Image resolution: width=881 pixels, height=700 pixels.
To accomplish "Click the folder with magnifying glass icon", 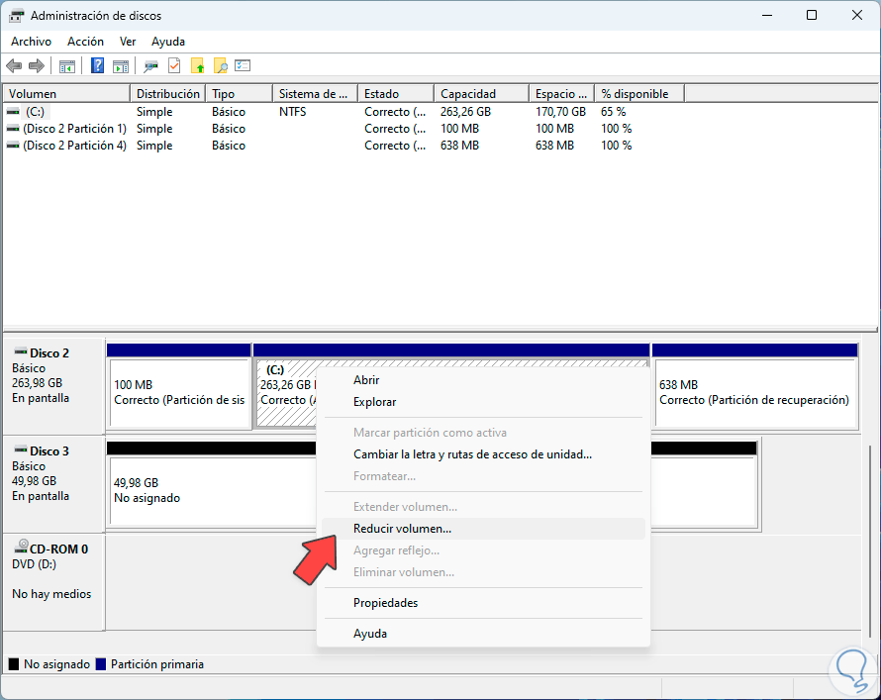I will click(220, 66).
